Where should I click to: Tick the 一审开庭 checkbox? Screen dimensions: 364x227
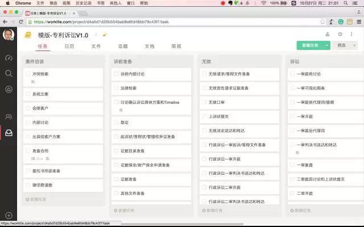pyautogui.click(x=292, y=116)
